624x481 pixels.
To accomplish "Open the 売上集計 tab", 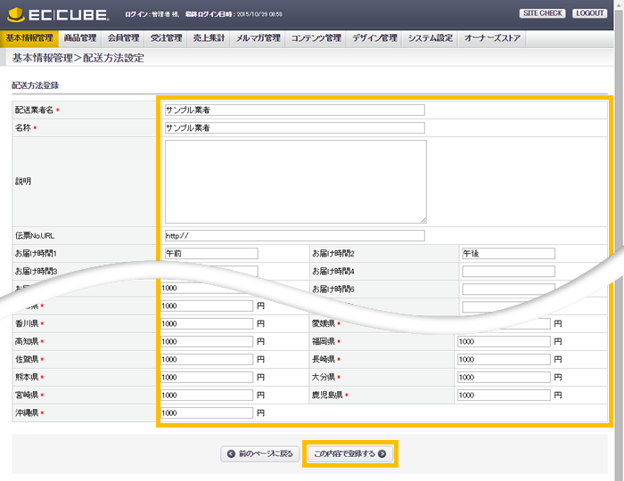I will pos(209,38).
